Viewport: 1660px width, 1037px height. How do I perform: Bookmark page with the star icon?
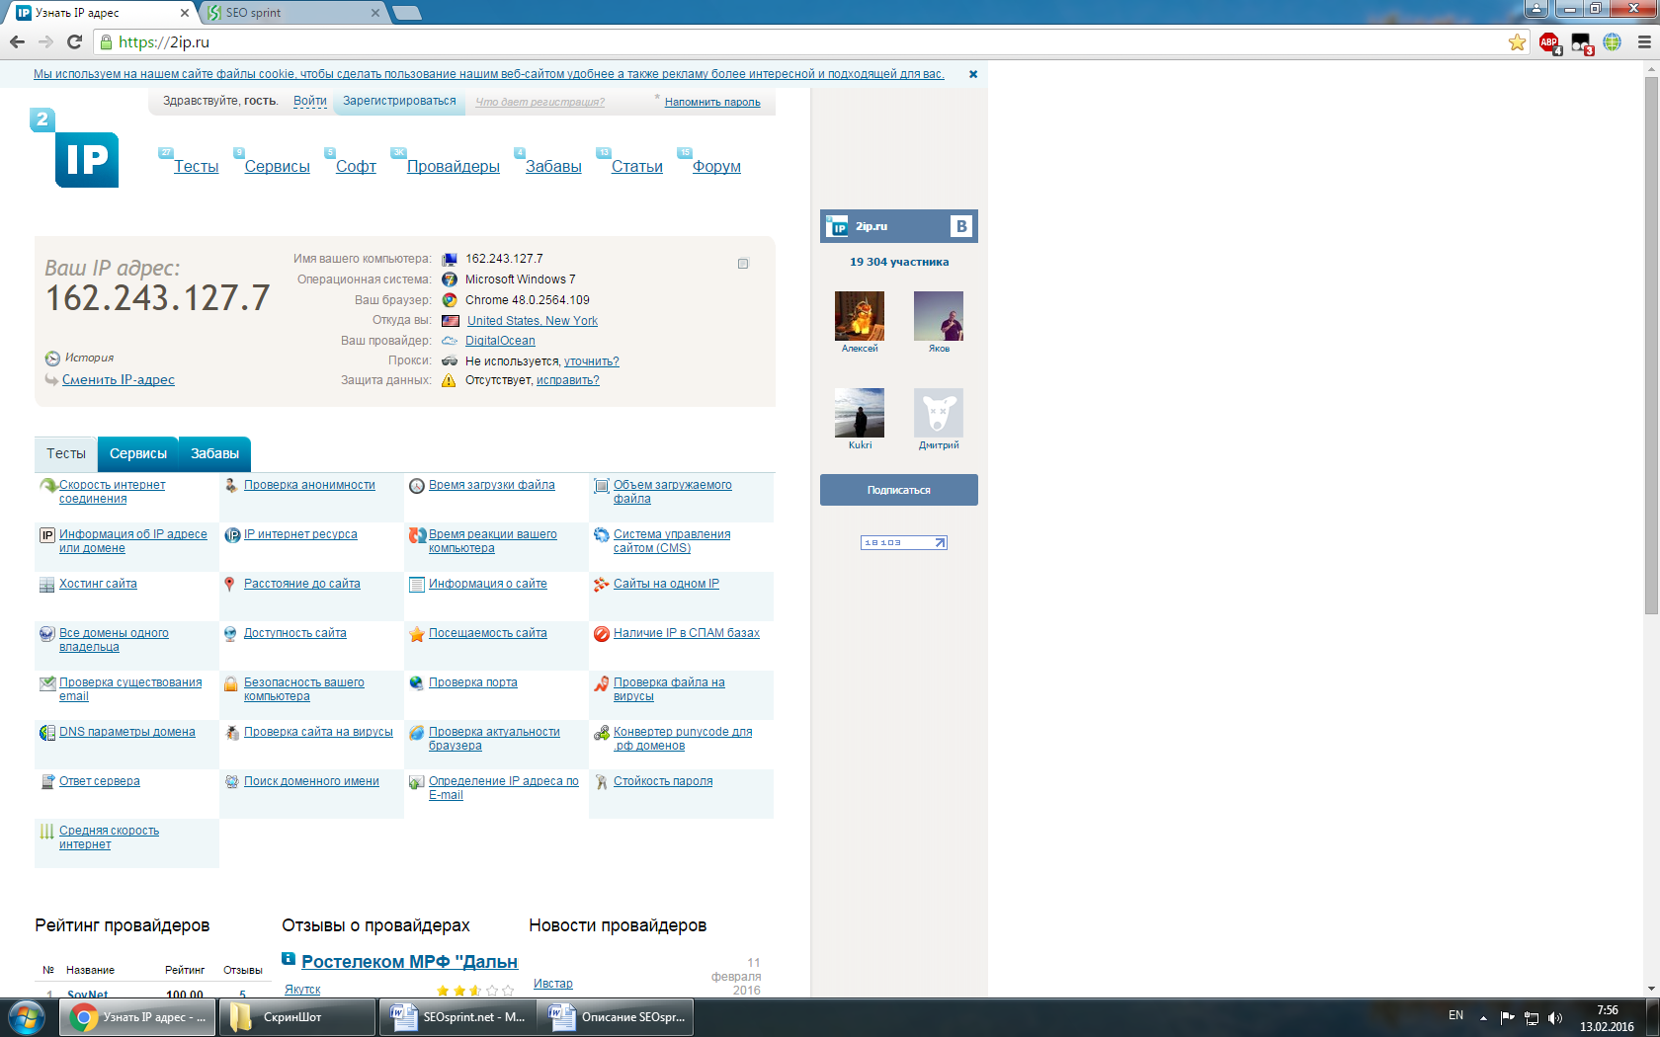pyautogui.click(x=1517, y=42)
